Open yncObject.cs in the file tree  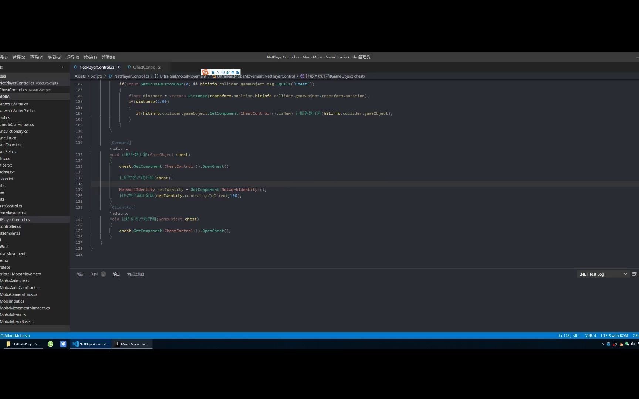[35, 145]
